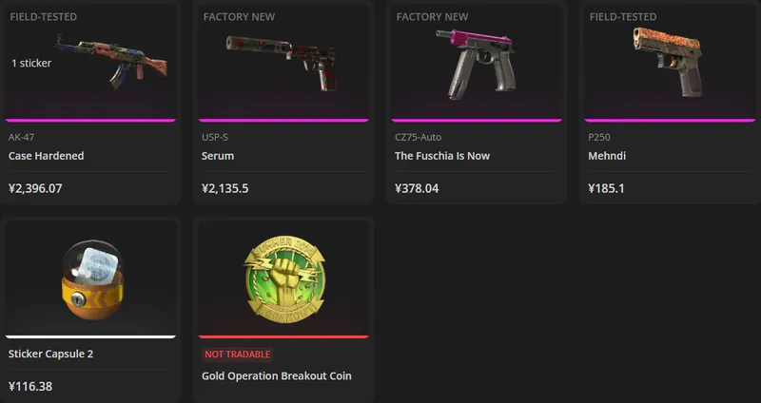The width and height of the screenshot is (761, 403).
Task: Click the Mehndi skin name
Action: (x=607, y=156)
